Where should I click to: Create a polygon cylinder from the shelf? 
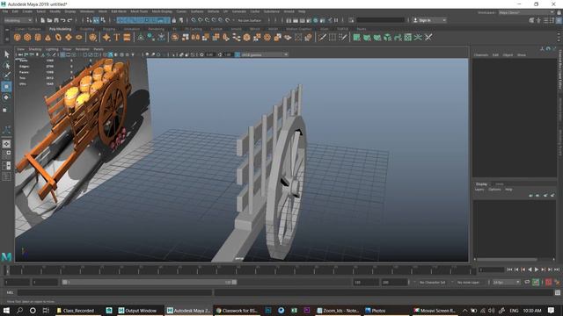click(x=38, y=37)
